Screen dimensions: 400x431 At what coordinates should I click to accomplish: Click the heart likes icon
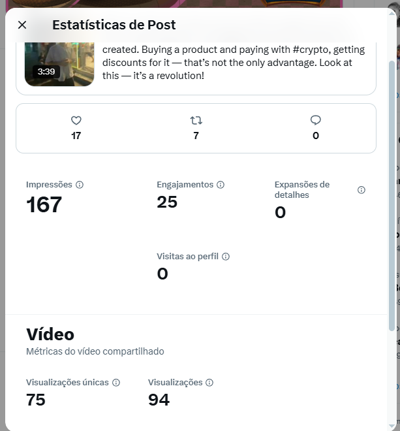[76, 120]
